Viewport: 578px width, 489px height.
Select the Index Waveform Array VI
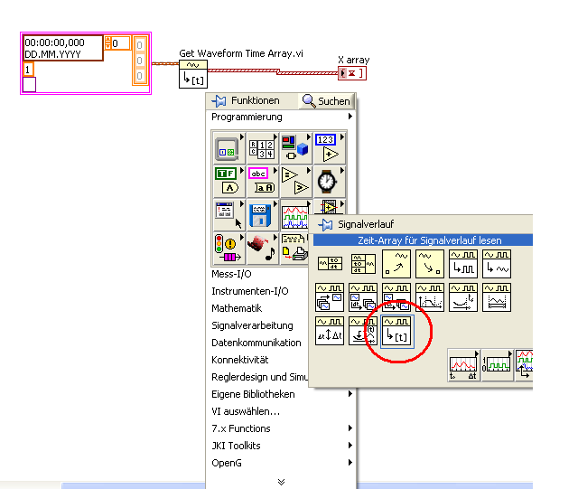click(330, 297)
